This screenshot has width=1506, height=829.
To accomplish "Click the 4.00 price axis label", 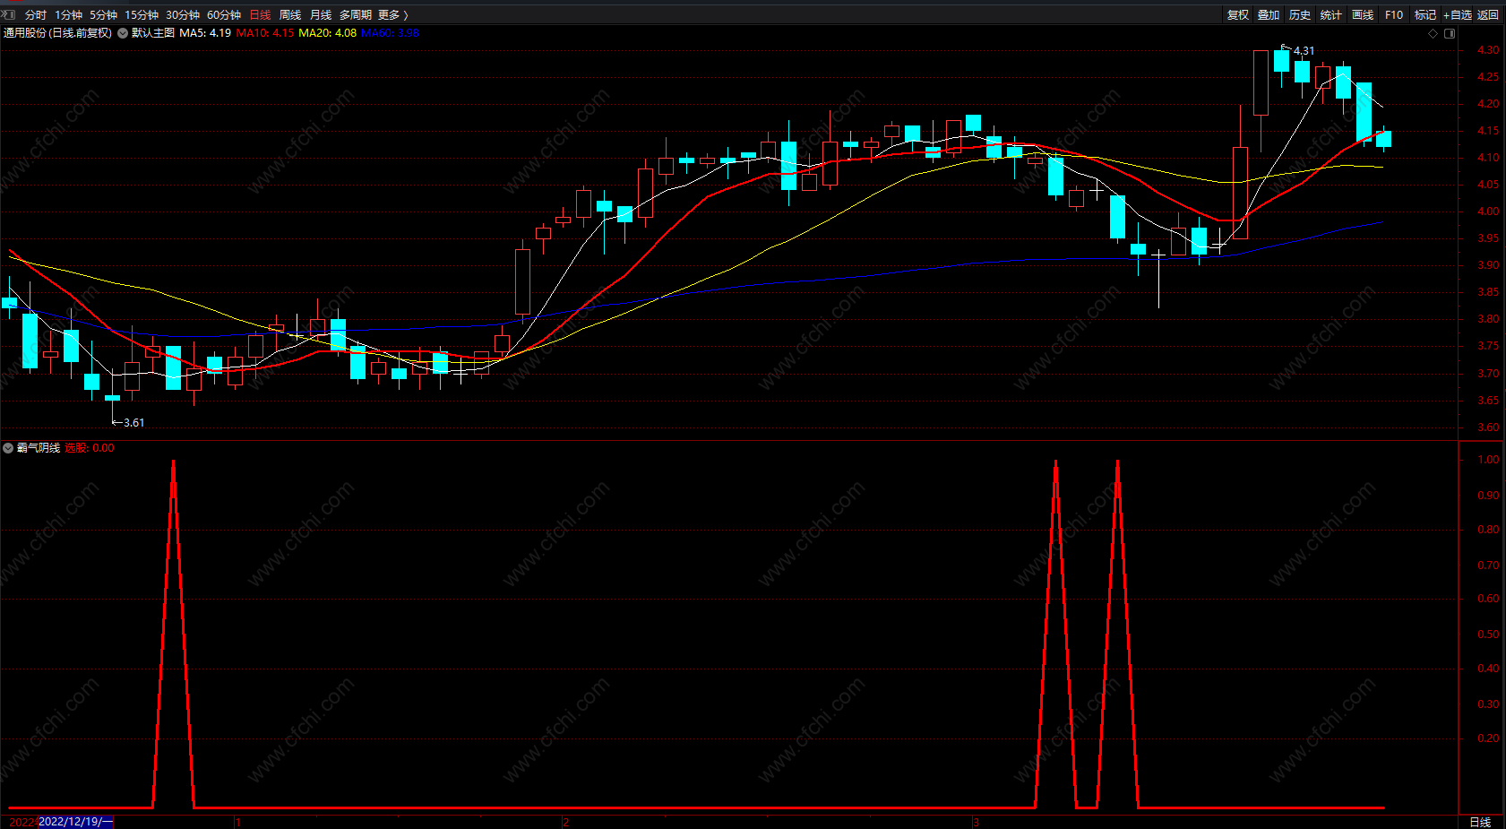I will tap(1488, 212).
